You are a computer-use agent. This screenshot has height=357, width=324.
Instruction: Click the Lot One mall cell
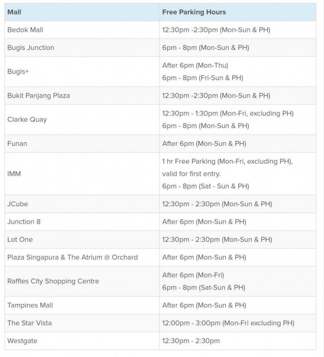[x=20, y=240]
